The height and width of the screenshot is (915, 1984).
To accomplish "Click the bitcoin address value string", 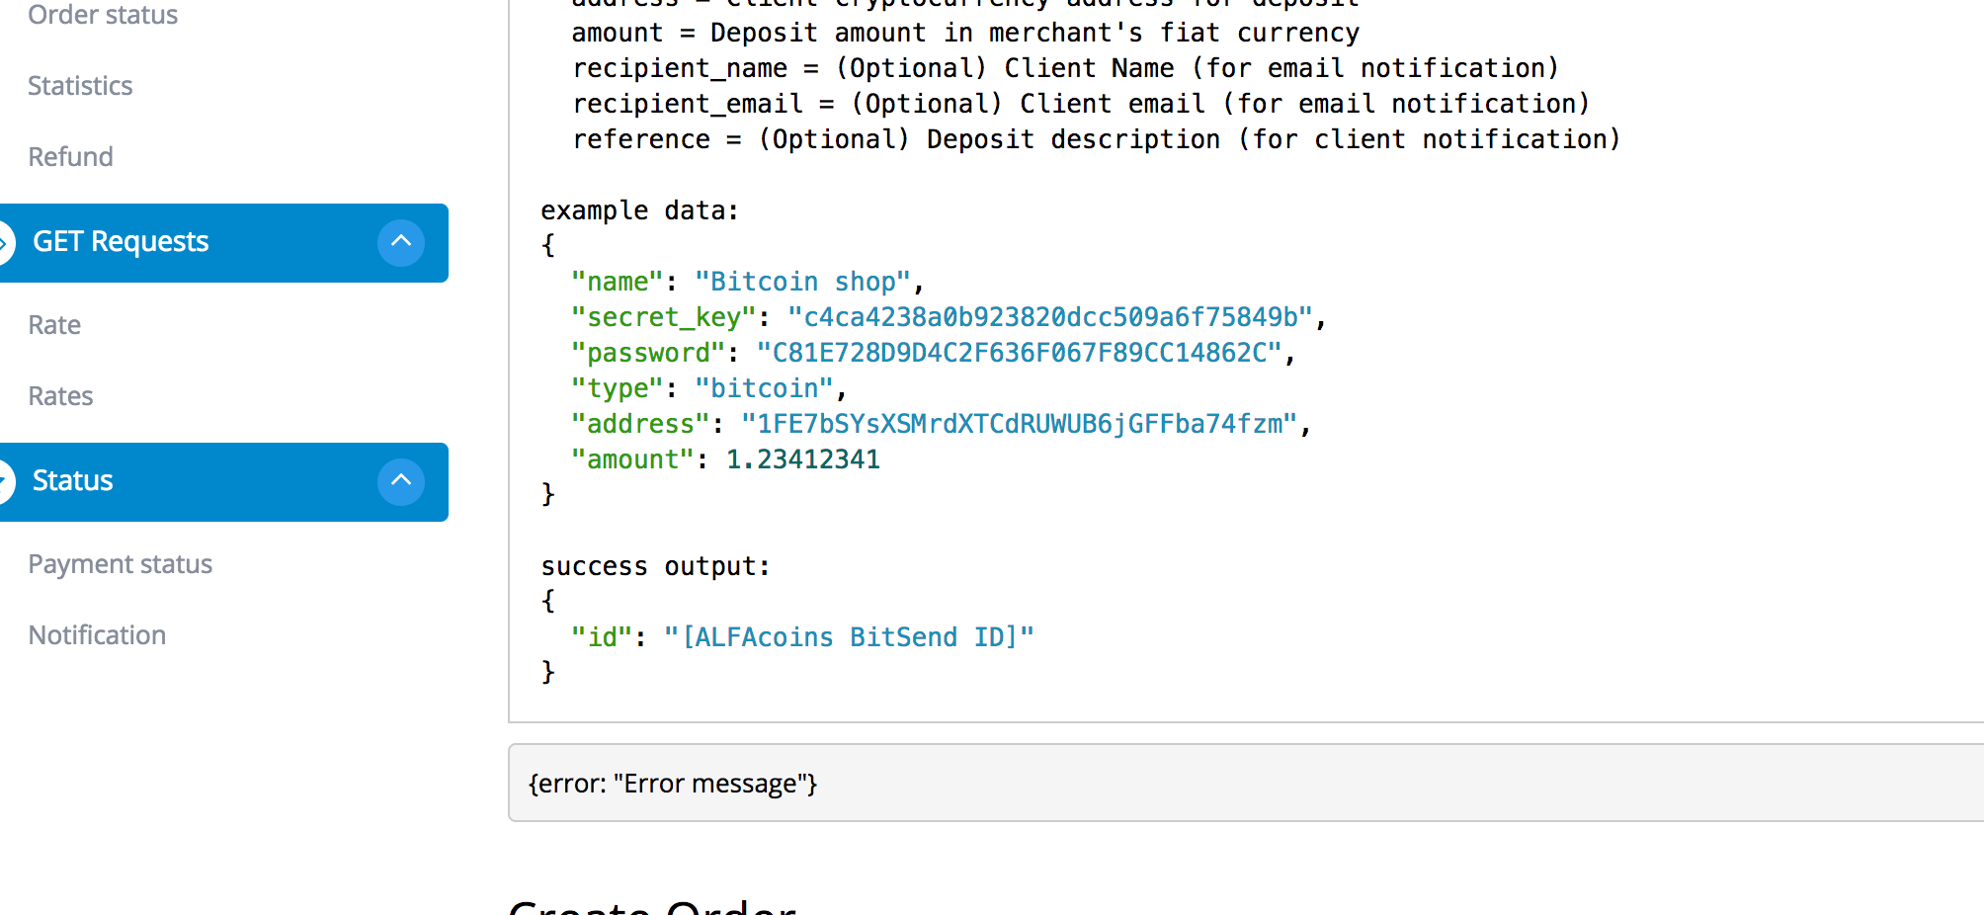I will (1020, 424).
